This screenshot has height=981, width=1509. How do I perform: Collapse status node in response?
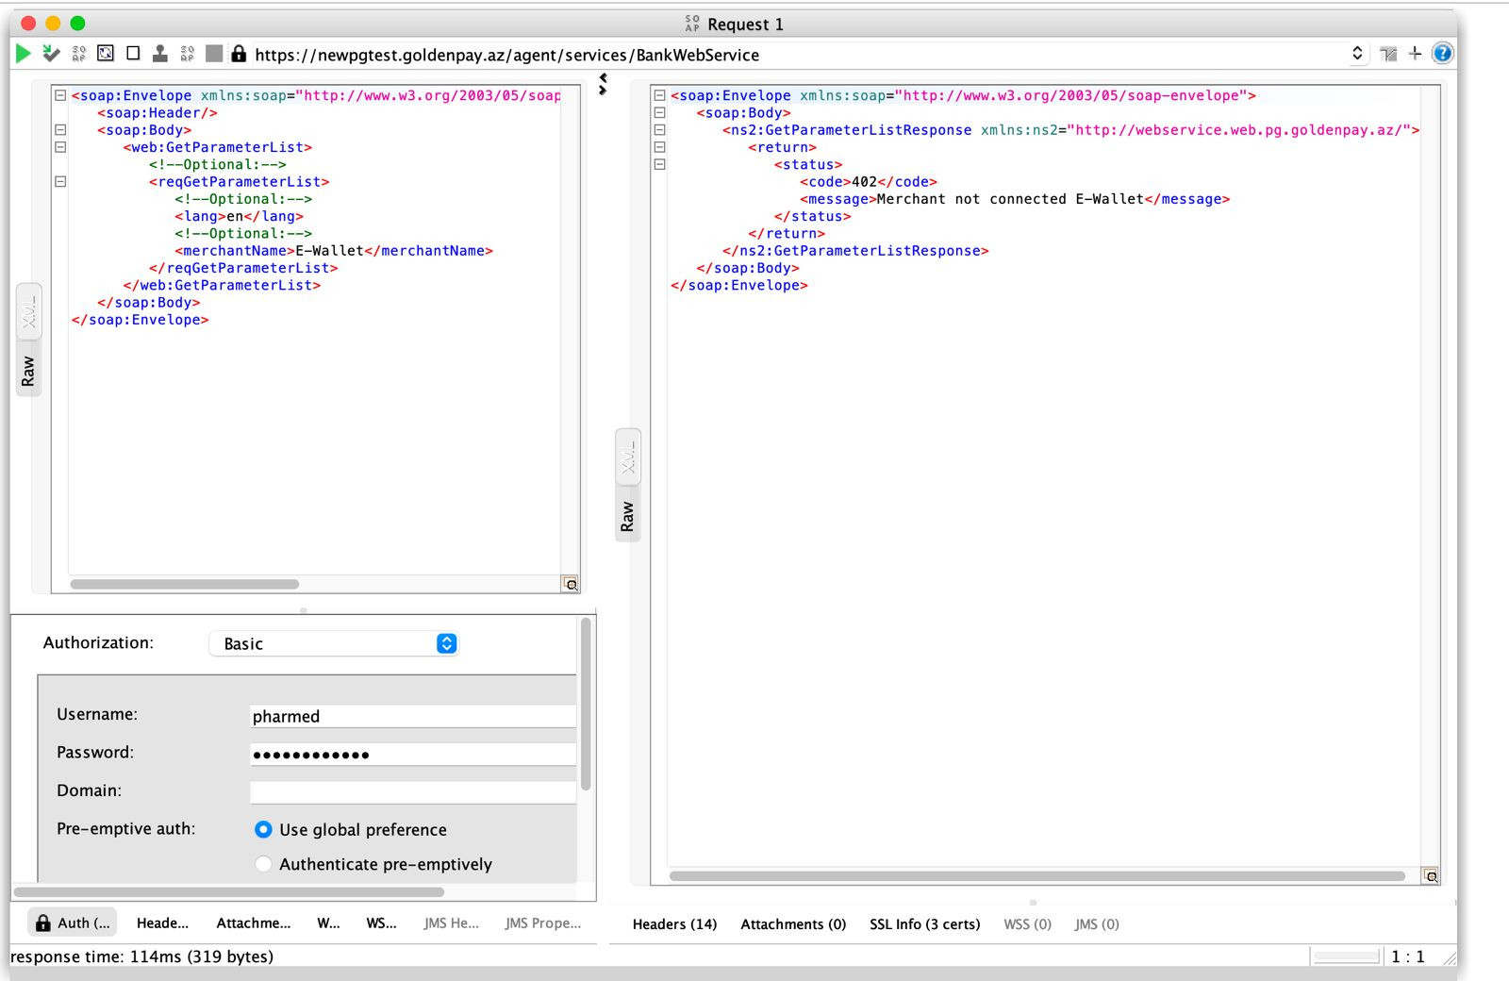tap(660, 164)
